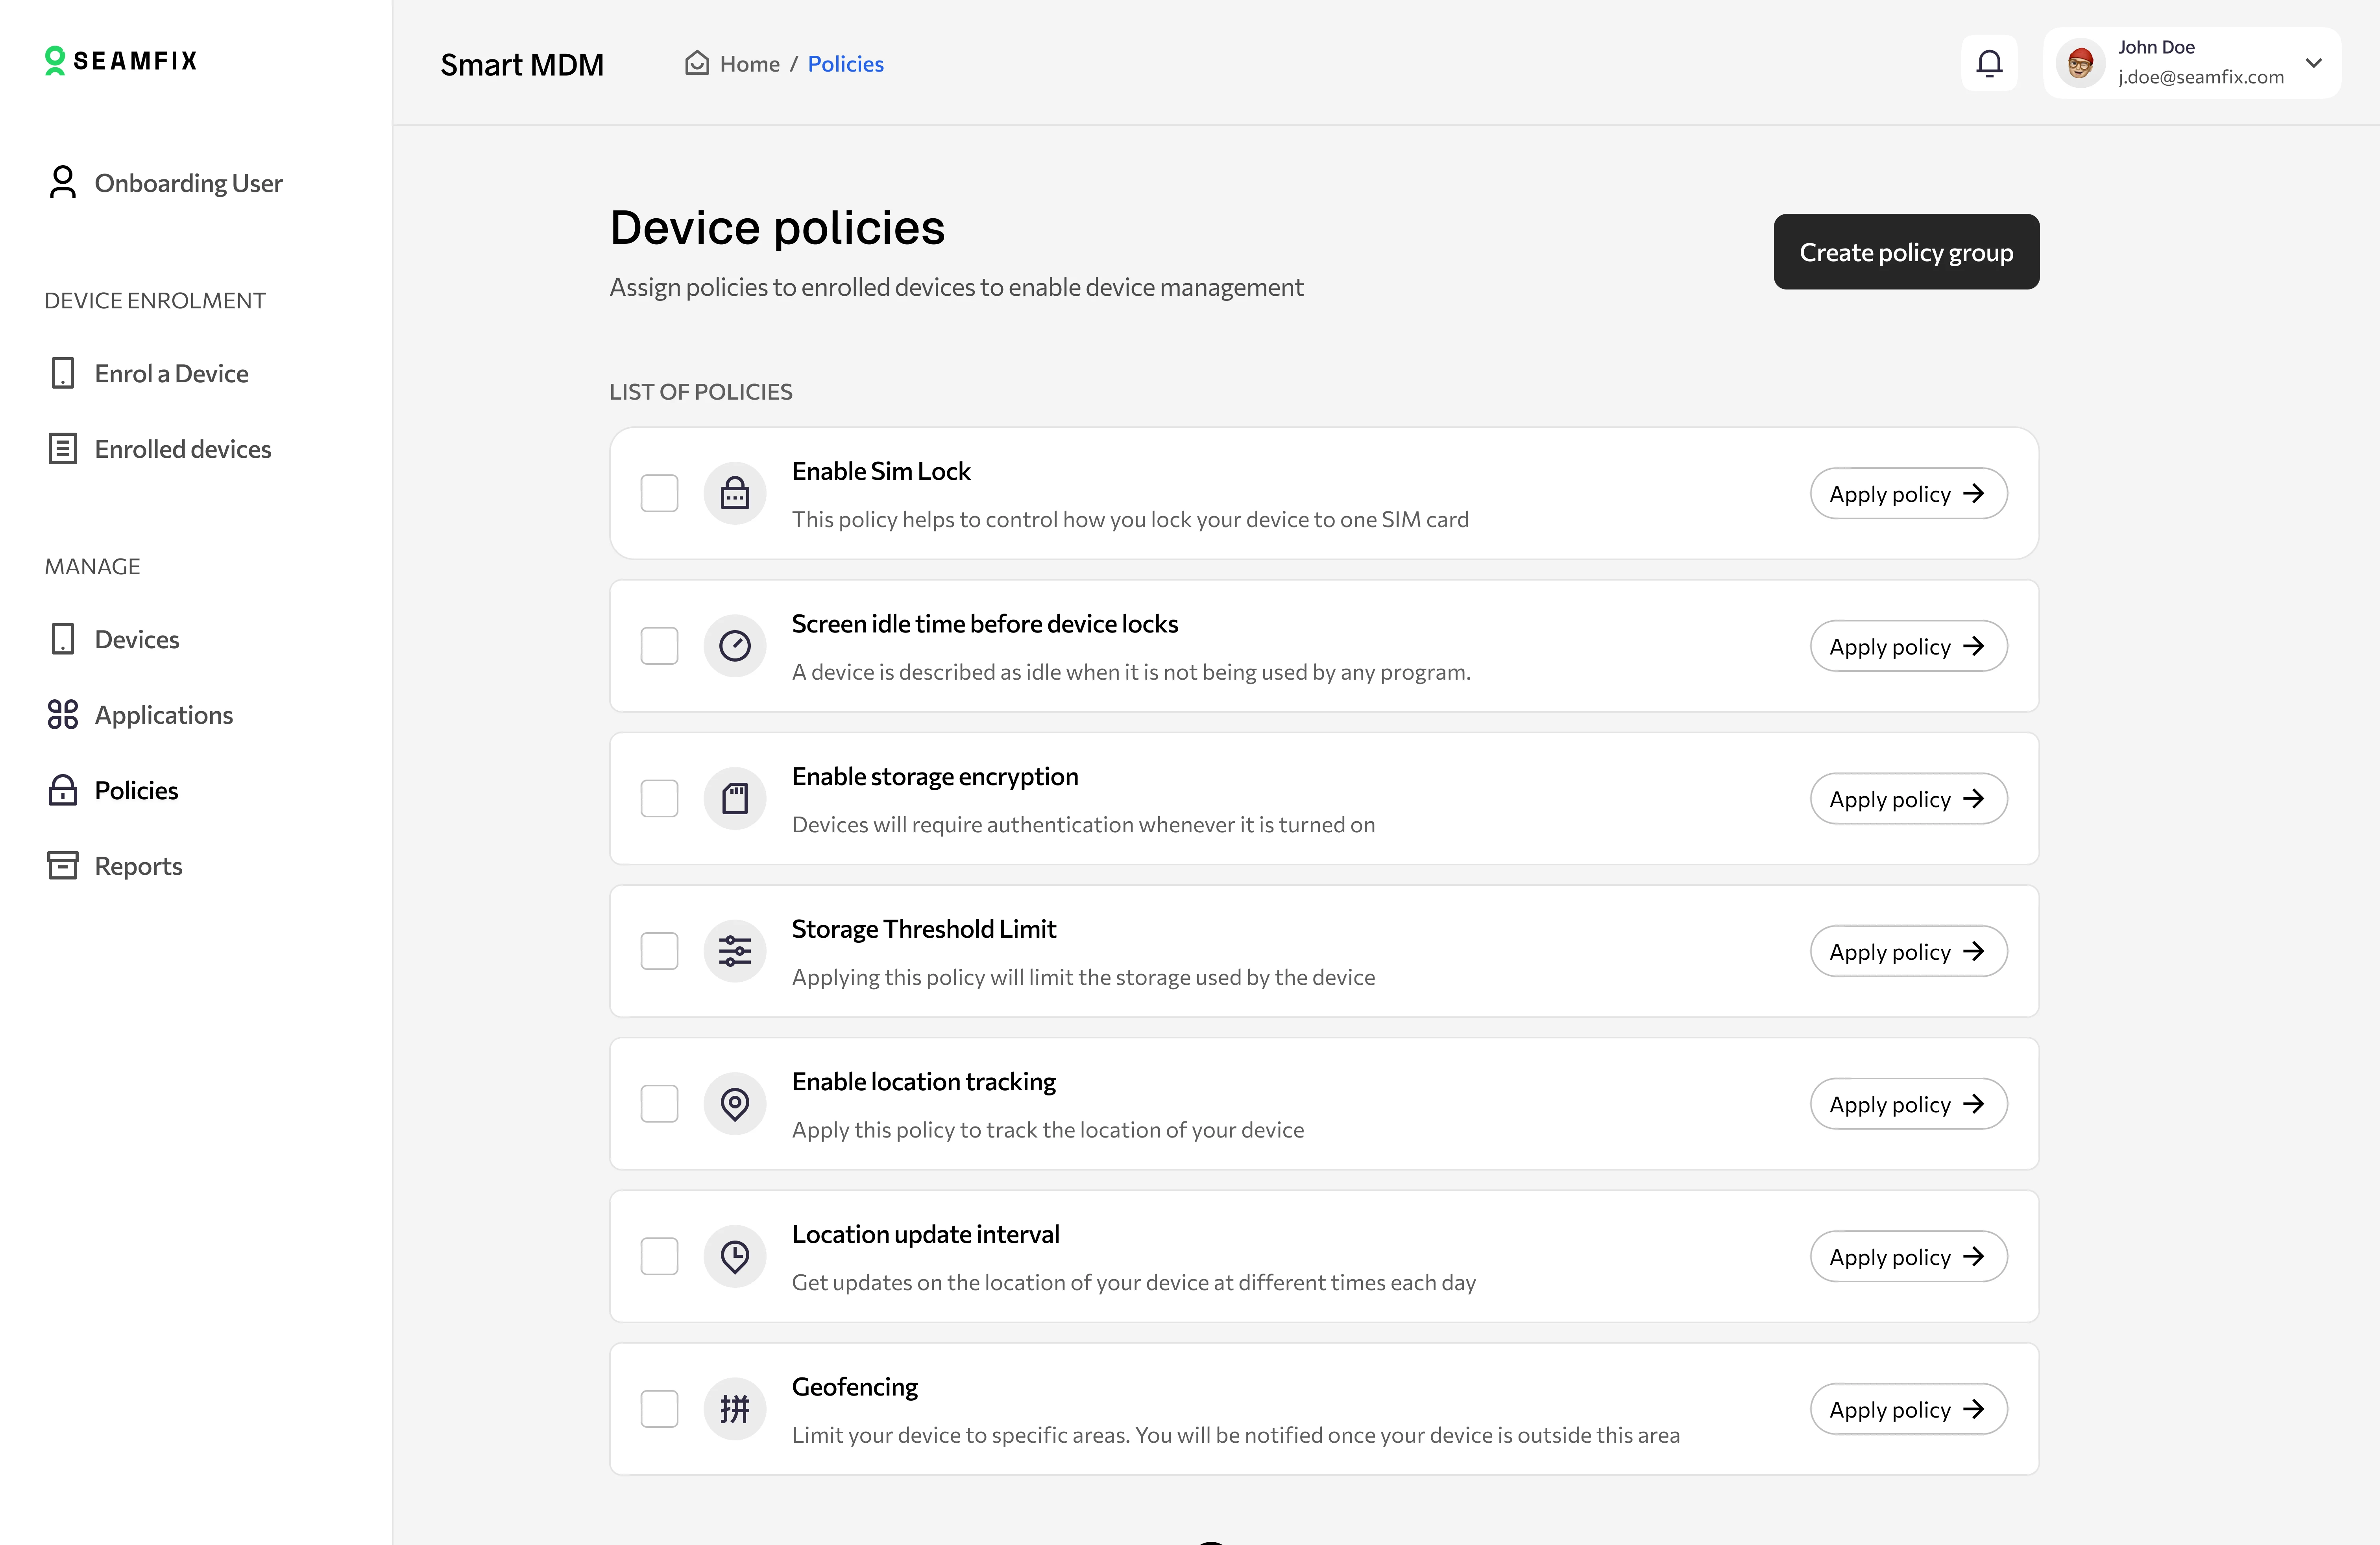2380x1545 pixels.
Task: Click the Storage Threshold sliders icon
Action: coord(735,951)
